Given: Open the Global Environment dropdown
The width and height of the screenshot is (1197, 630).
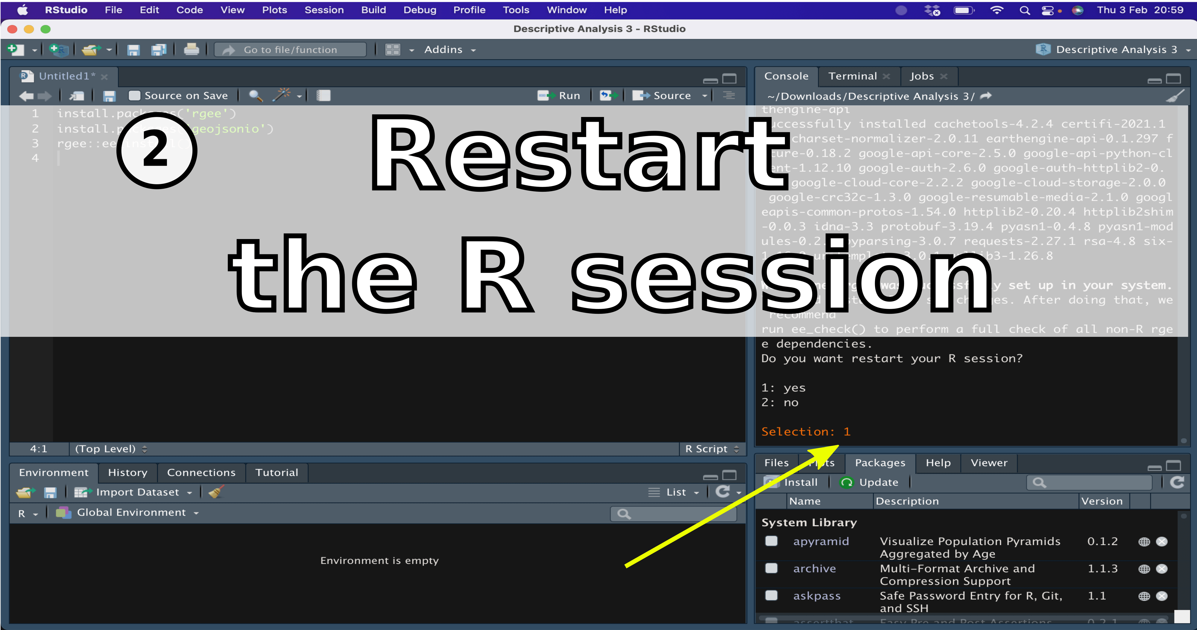Looking at the screenshot, I should [127, 512].
